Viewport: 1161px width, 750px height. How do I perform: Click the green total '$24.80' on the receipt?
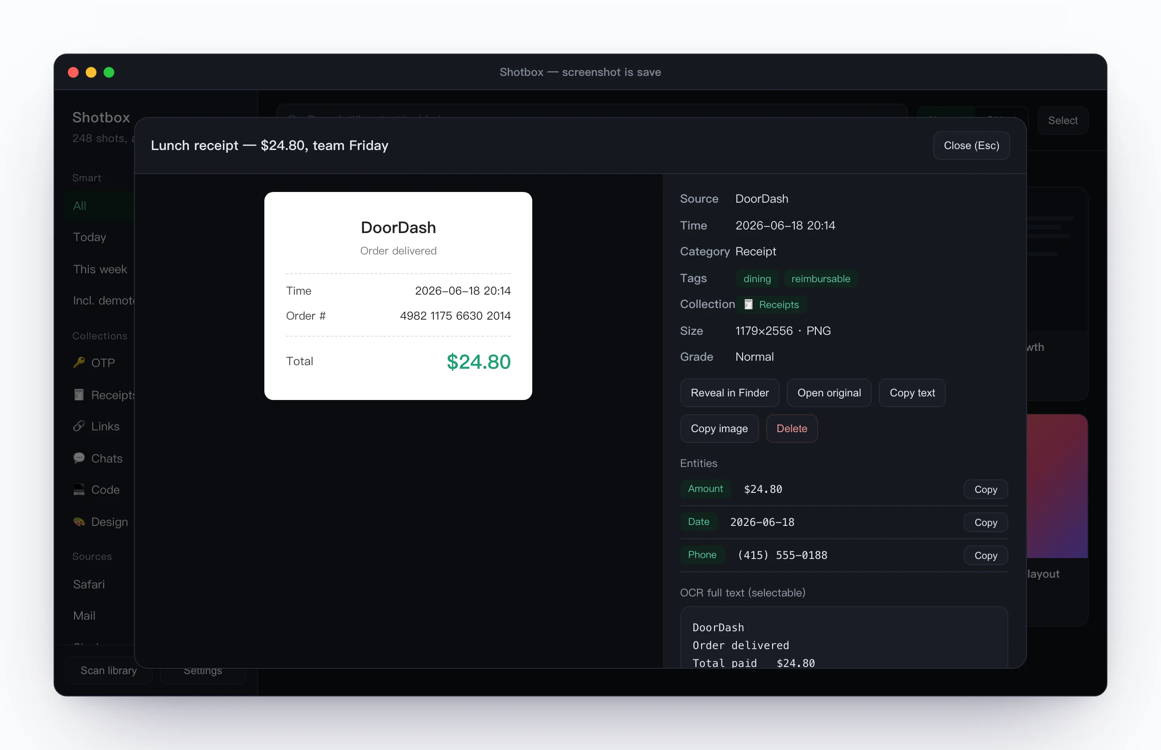pos(479,362)
